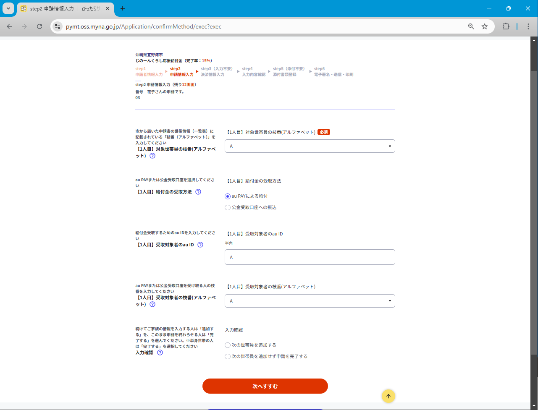Switch to the step2 申請情報入力 browser tab
This screenshot has height=410, width=538.
click(x=63, y=9)
